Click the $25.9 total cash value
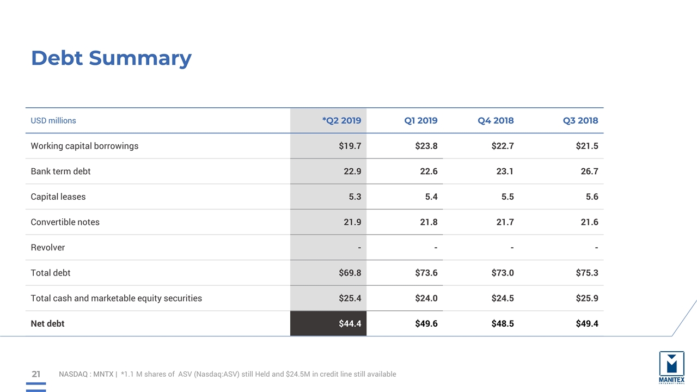Screen dimensions: 697x392 [x=587, y=298]
